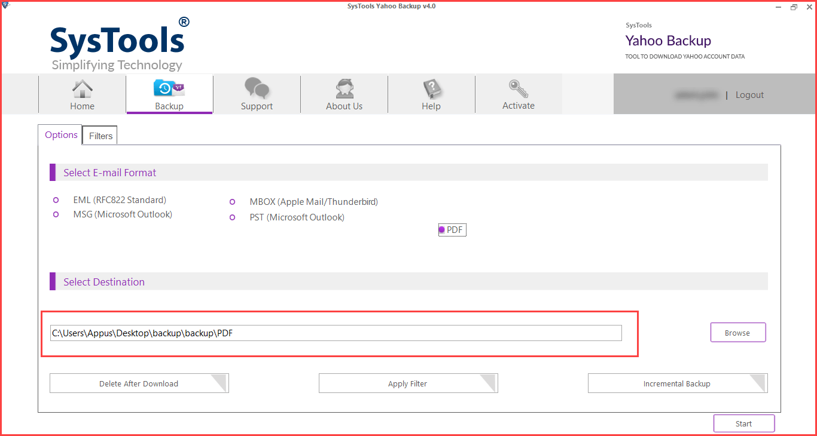Viewport: 817px width, 436px height.
Task: Click the Select E-mail Format heading
Action: coord(110,173)
